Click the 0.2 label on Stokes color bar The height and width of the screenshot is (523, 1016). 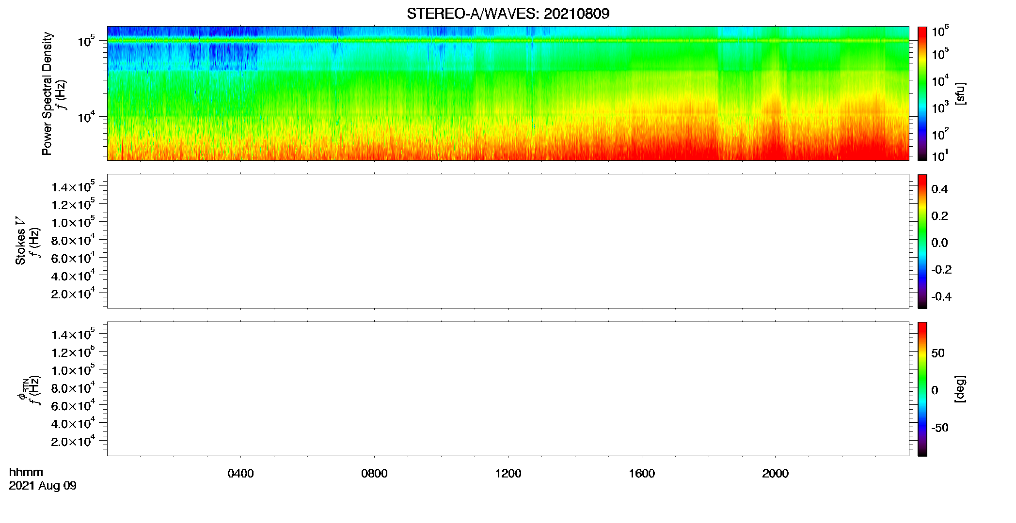click(939, 216)
